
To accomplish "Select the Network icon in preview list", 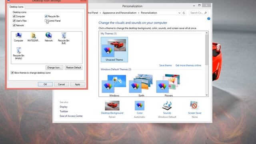I will (49, 37).
